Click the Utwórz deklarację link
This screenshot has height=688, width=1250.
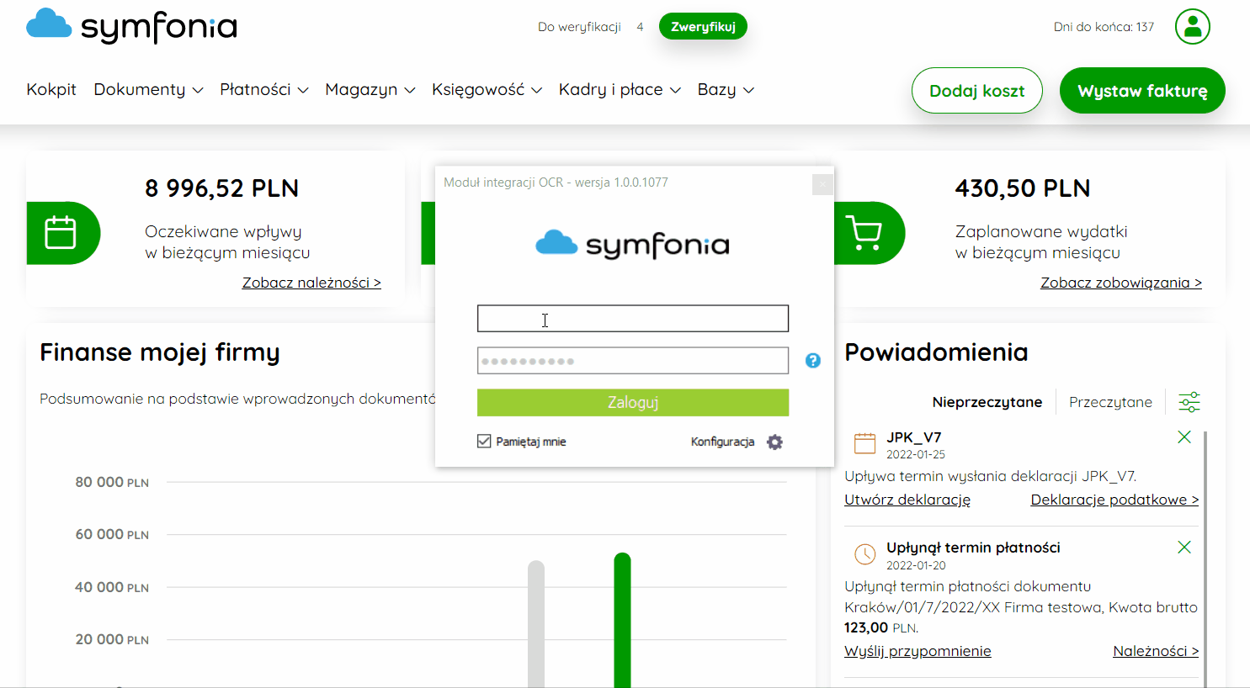coord(907,500)
